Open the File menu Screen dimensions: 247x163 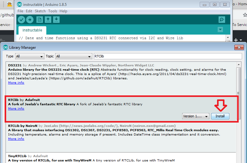20,11
